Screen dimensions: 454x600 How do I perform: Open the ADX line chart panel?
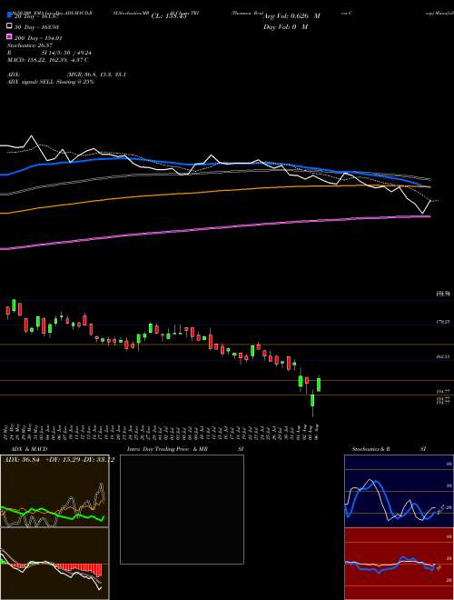pyautogui.click(x=54, y=491)
